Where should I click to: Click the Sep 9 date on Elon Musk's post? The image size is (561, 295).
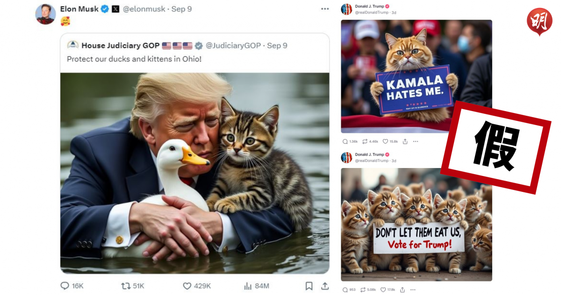click(182, 9)
